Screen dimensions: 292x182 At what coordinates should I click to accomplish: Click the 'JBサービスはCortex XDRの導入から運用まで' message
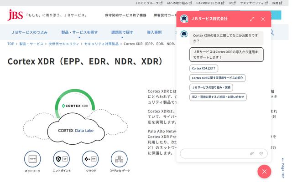[226, 55]
